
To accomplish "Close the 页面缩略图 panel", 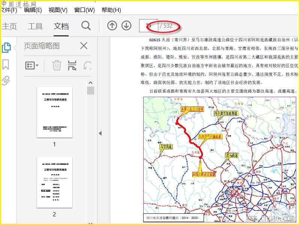I will [x=84, y=46].
